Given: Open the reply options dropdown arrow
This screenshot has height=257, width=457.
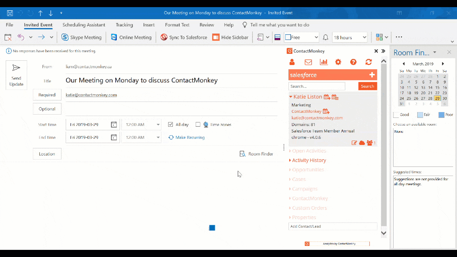Looking at the screenshot, I should click(31, 37).
